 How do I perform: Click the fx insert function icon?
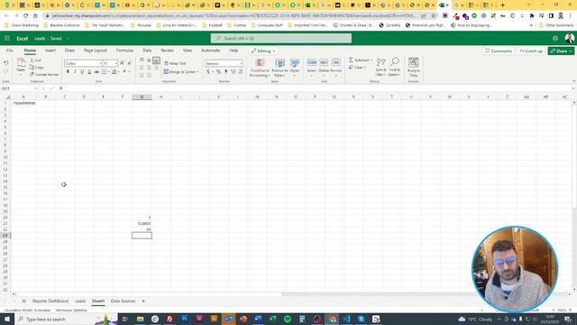[61, 88]
